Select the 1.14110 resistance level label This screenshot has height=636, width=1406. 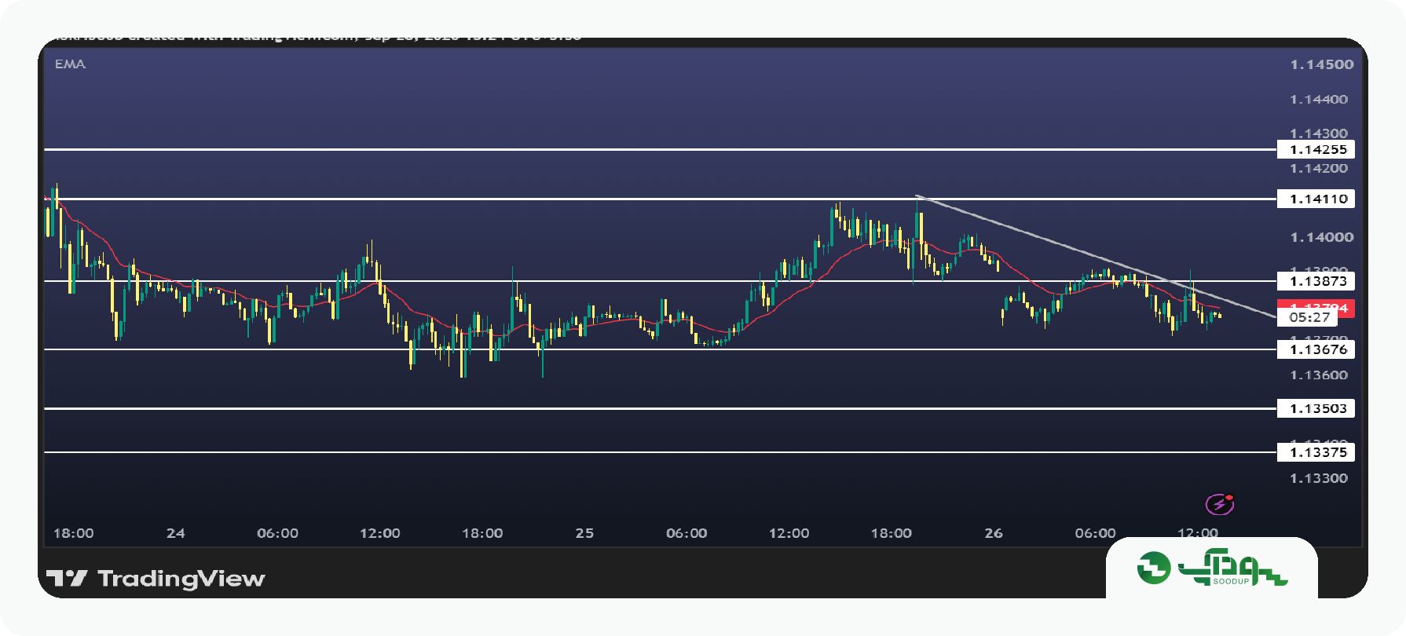click(x=1316, y=199)
